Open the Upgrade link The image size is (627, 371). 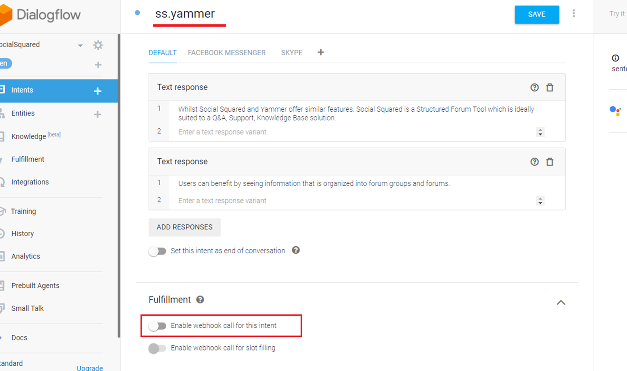[x=90, y=368]
